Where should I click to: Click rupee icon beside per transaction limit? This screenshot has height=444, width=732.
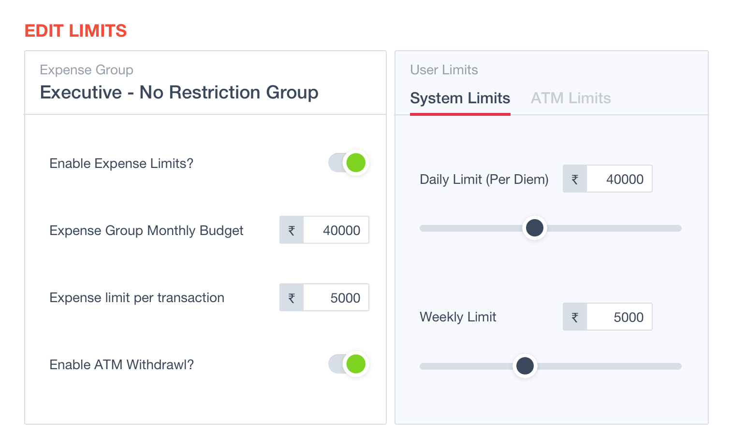click(292, 298)
